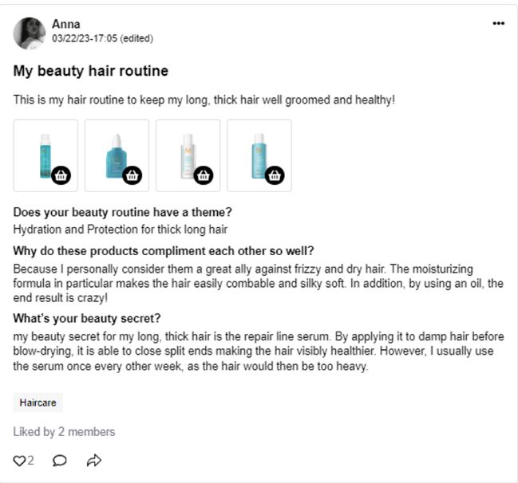Like the post with the heart icon
518x483 pixels.
tap(20, 460)
